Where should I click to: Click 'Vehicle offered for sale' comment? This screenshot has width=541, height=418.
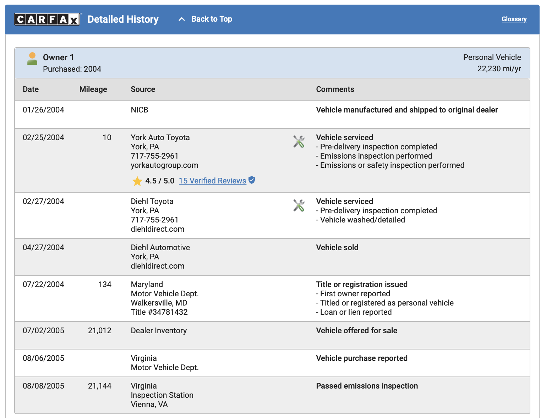tap(356, 331)
